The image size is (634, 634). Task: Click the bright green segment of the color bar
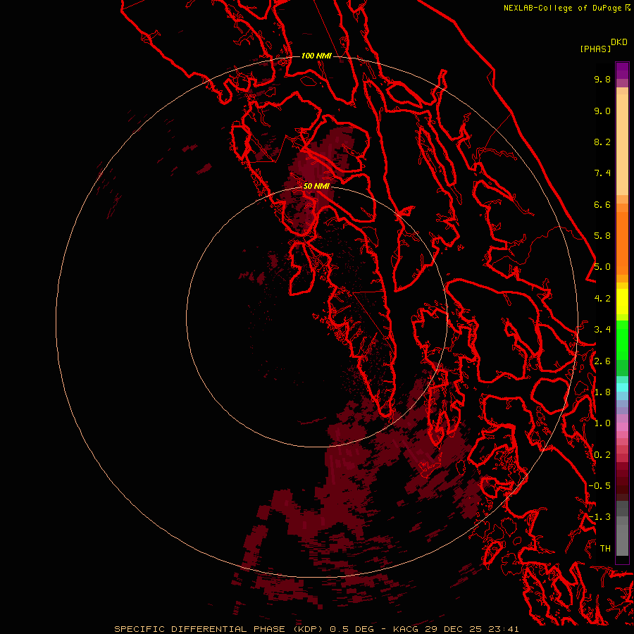tap(622, 340)
